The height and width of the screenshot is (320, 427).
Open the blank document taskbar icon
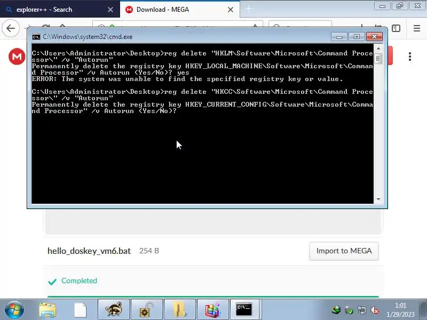(81, 310)
